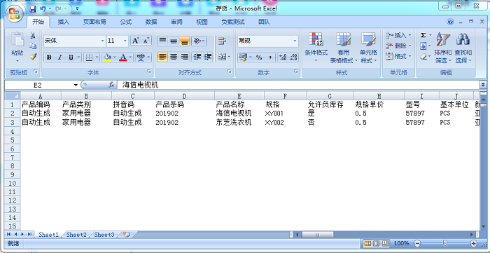Open the Name Box dropdown arrow
490x253 pixels.
coord(76,85)
